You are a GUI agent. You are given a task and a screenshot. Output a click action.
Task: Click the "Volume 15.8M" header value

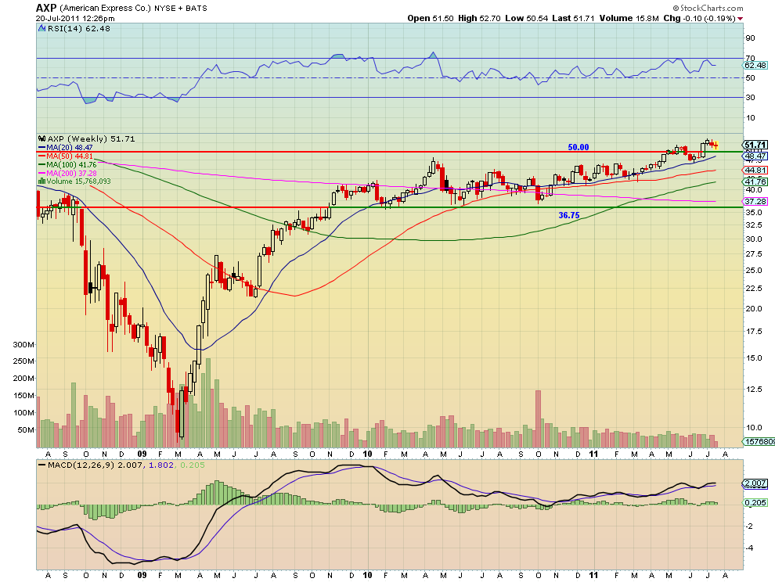coord(629,18)
